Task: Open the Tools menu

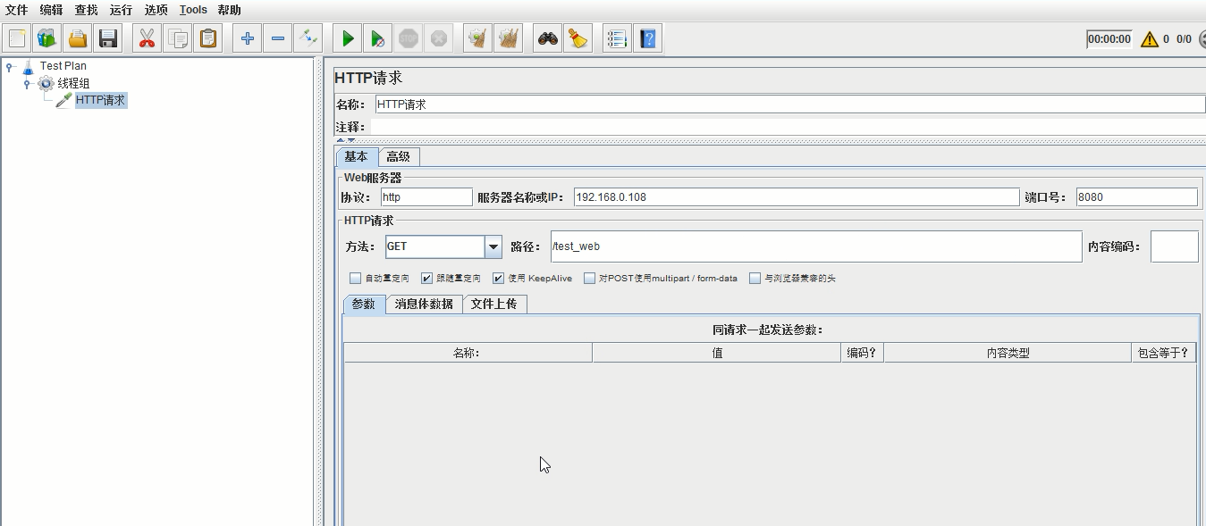Action: tap(193, 10)
